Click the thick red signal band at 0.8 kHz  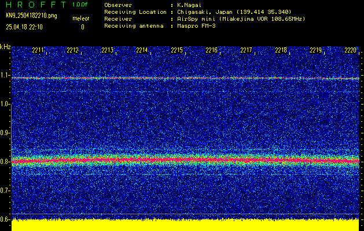[185, 160]
